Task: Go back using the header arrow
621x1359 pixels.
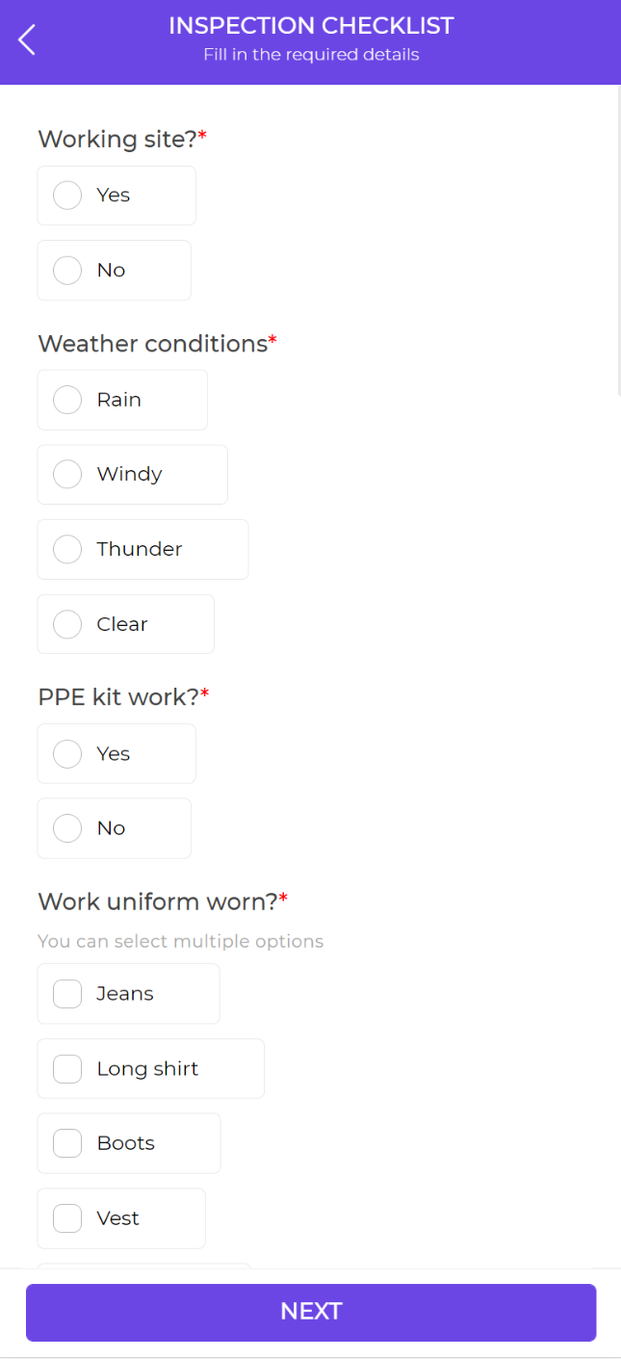Action: [x=27, y=39]
